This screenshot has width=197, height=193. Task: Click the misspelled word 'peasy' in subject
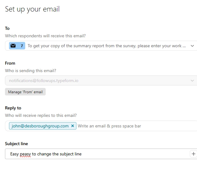[25, 154]
